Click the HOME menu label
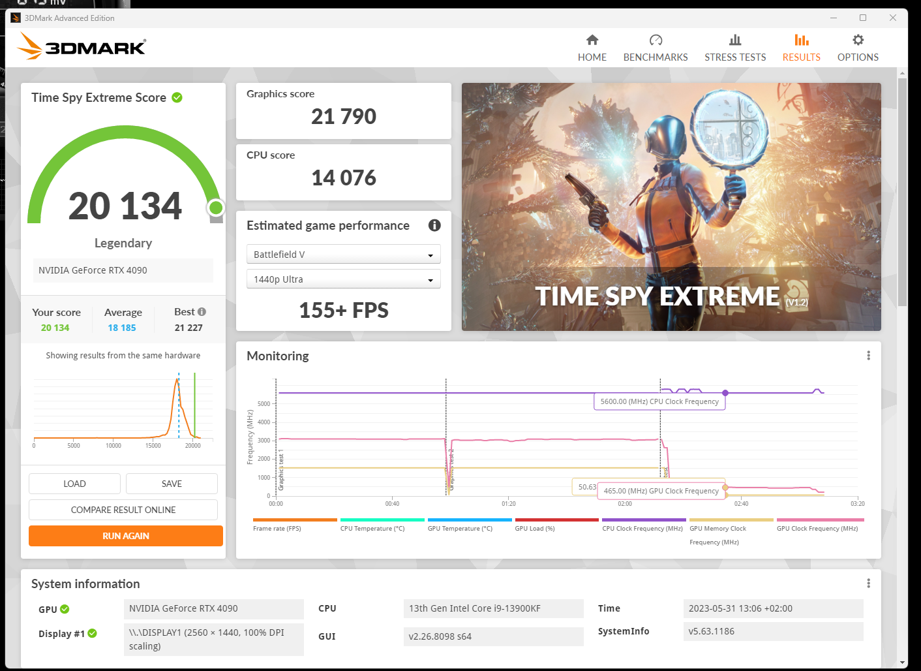 click(592, 57)
